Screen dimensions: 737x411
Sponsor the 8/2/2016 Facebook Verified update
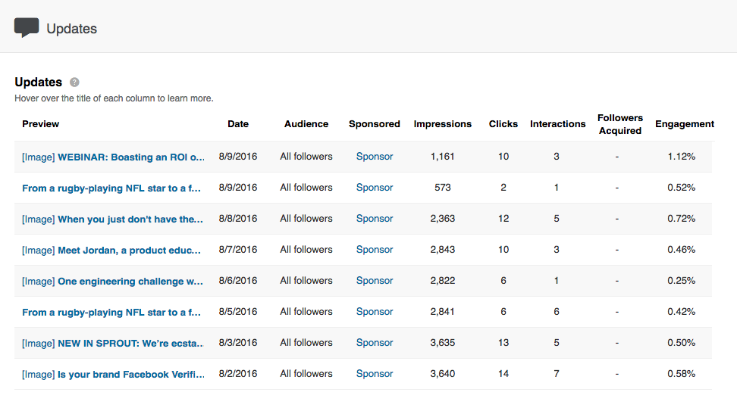click(x=375, y=374)
